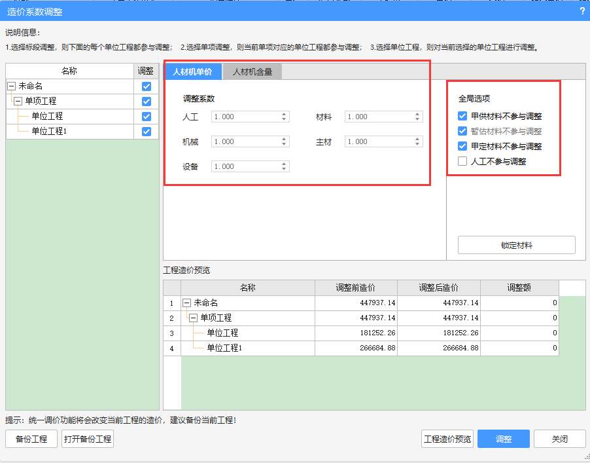Collapse 单项工程 node in left tree
590x463 pixels.
click(18, 102)
